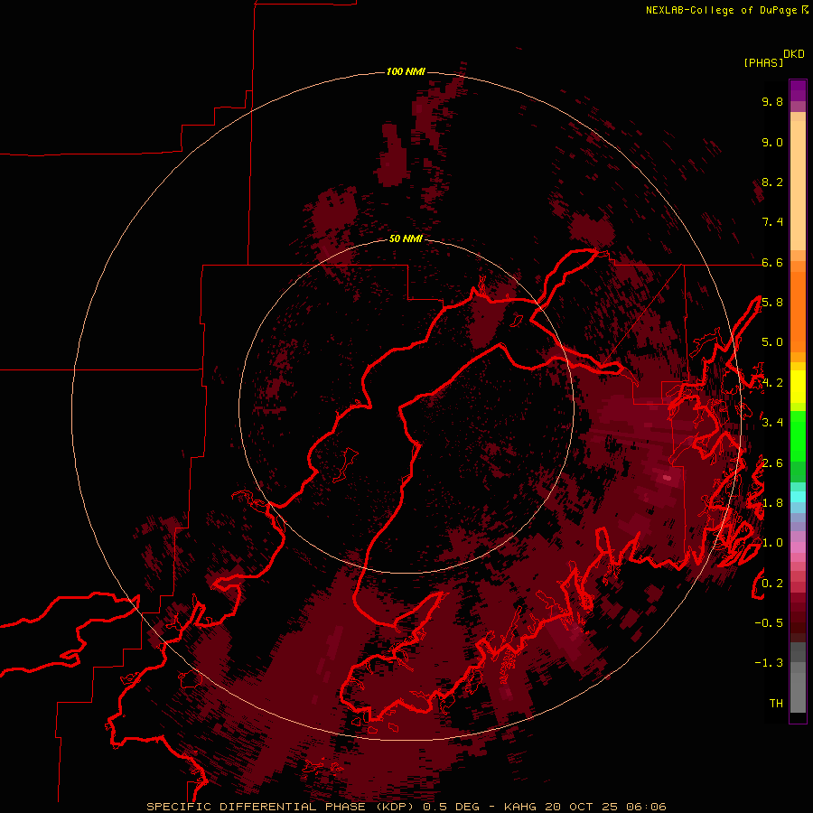Viewport: 813px width, 813px height.
Task: Click the -1.3 value on the color scale
Action: 769,663
